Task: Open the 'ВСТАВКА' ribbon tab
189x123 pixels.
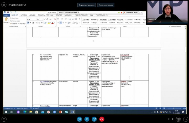Action: tap(24, 15)
